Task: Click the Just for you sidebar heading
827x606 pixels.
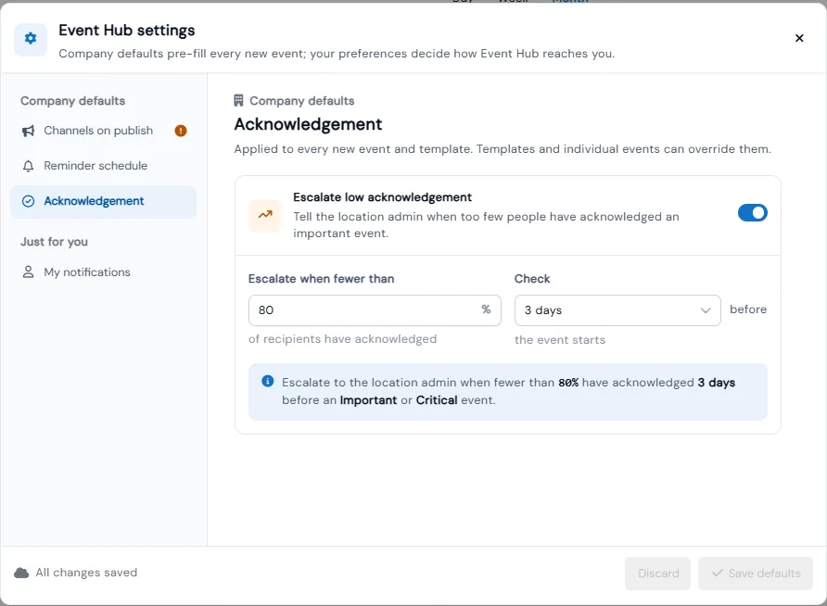Action: (55, 242)
